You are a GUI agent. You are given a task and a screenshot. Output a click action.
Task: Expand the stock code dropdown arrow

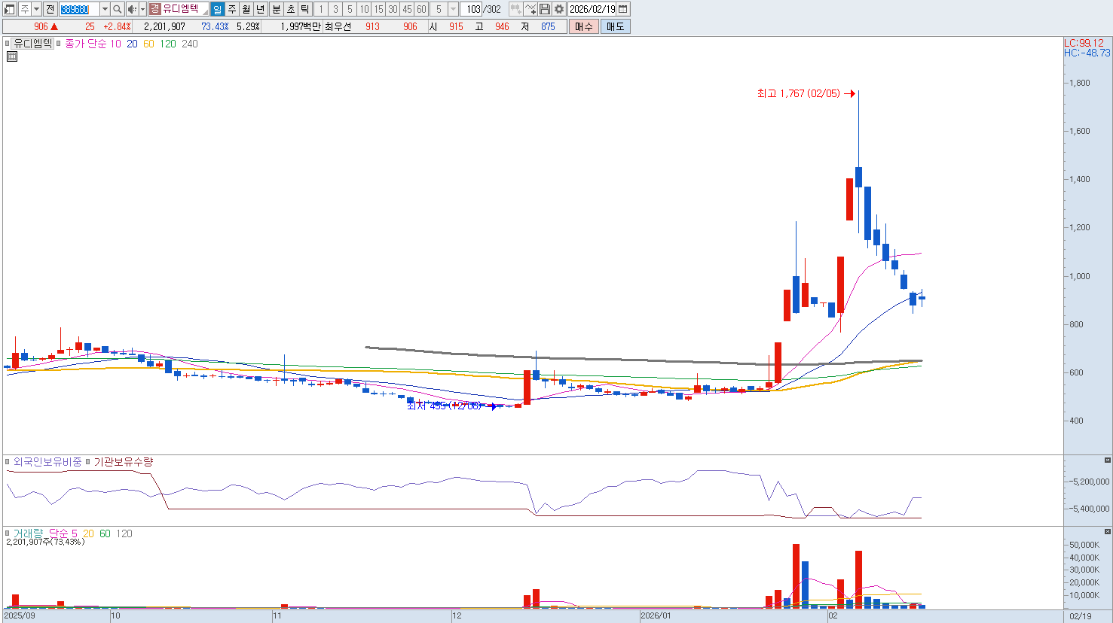105,9
